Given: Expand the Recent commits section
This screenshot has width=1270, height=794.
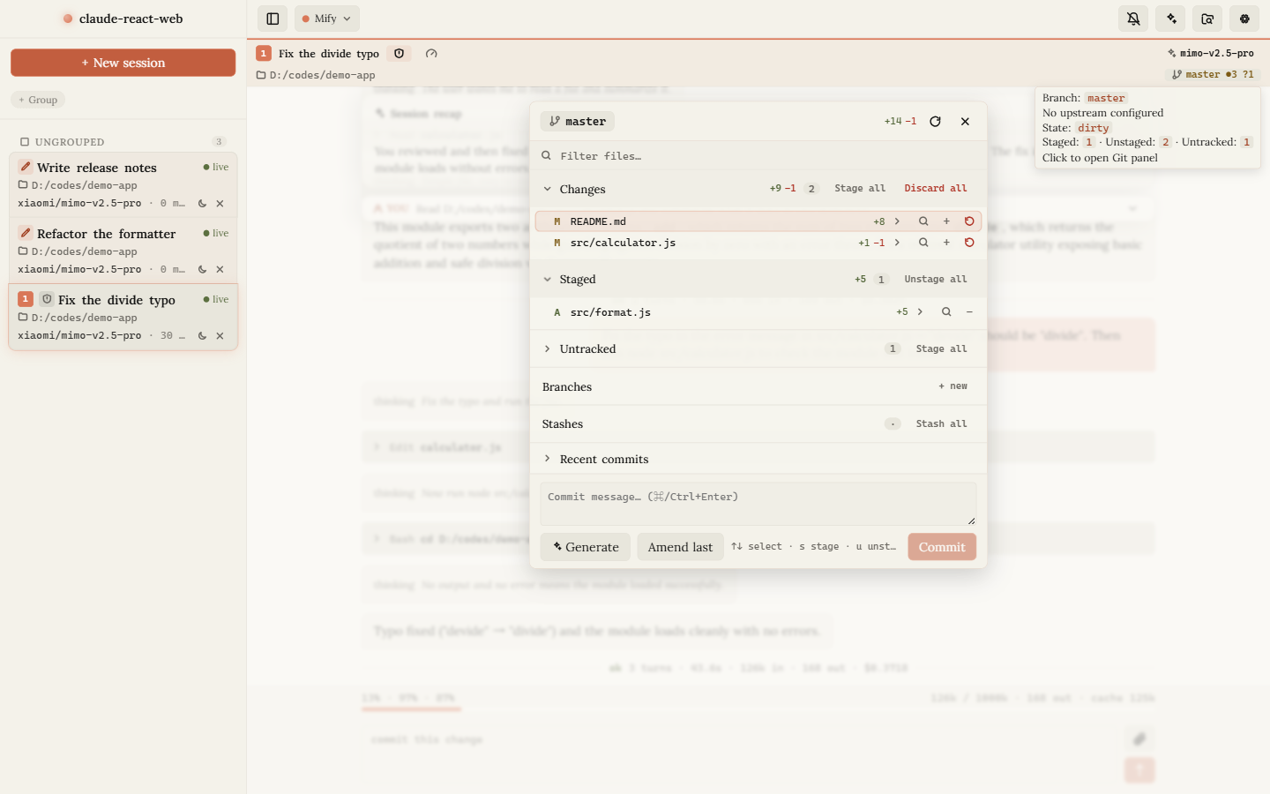Looking at the screenshot, I should click(x=548, y=459).
